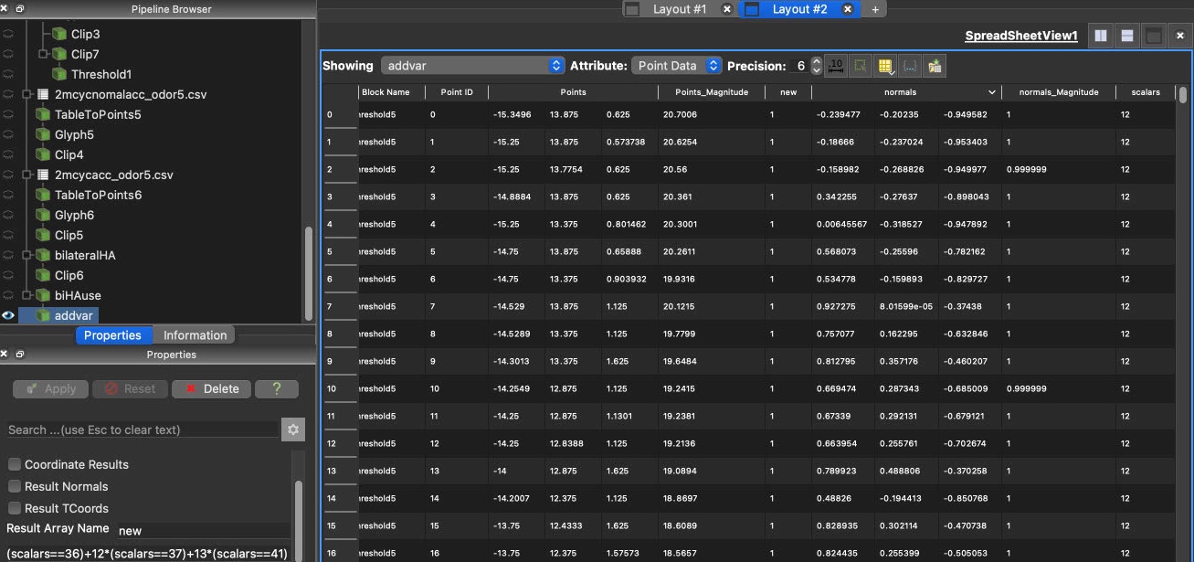Click the advanced properties gear icon
Image resolution: width=1194 pixels, height=562 pixels.
[293, 429]
